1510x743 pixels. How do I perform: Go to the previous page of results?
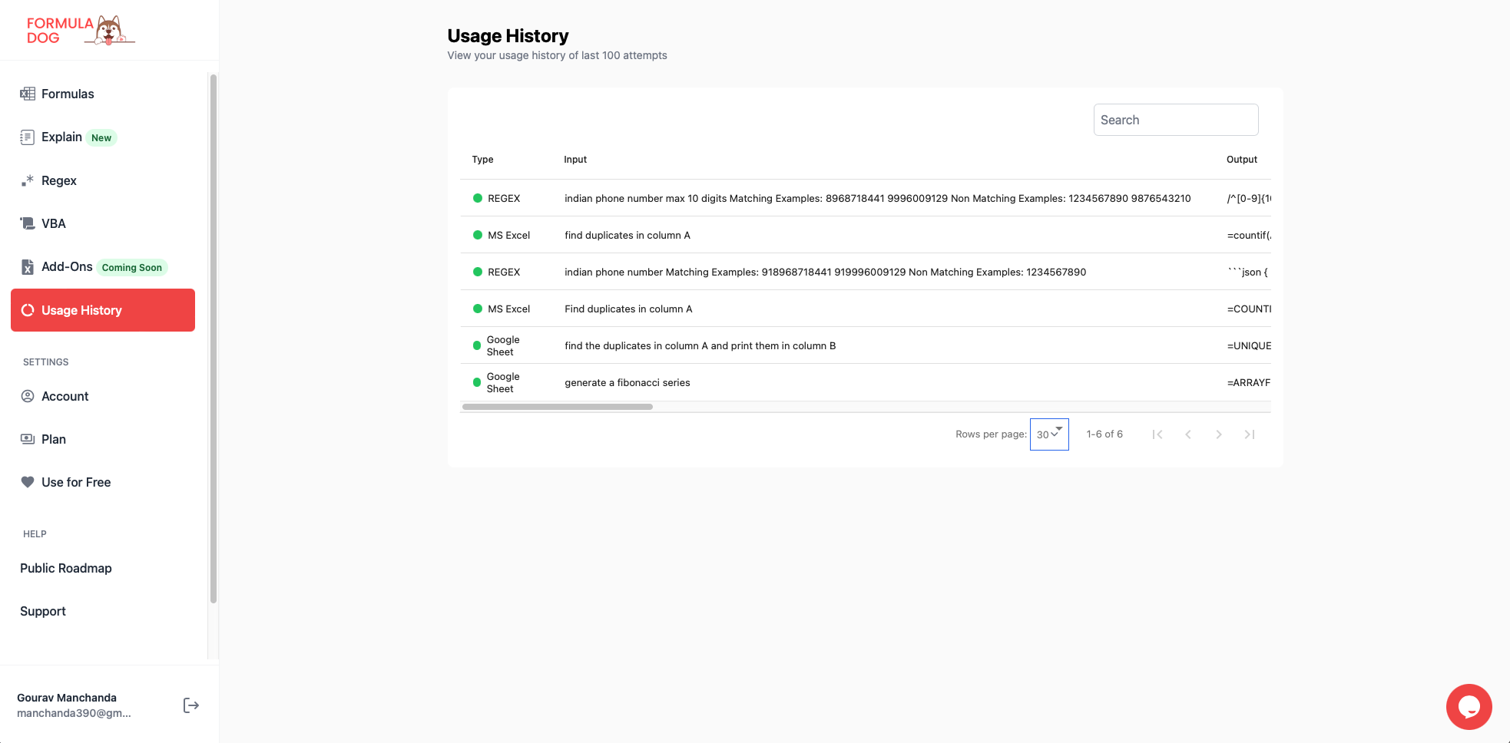1188,434
